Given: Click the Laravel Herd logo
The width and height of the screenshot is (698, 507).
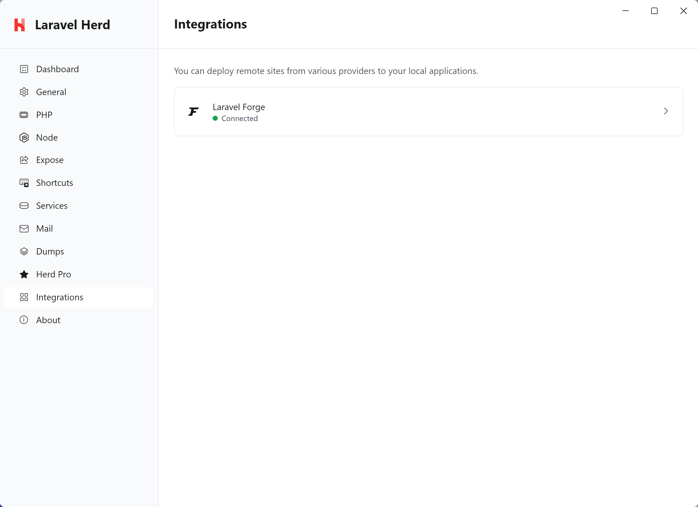Looking at the screenshot, I should [x=19, y=25].
